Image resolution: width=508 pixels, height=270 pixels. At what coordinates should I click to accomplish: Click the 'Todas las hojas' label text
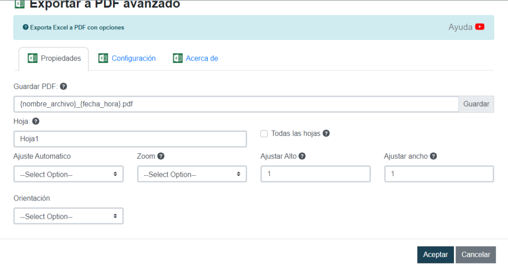click(x=296, y=134)
